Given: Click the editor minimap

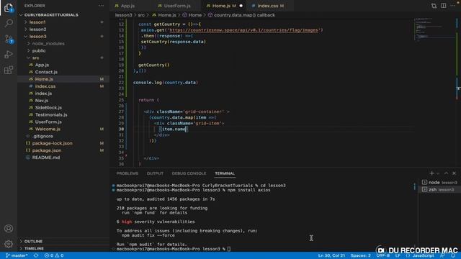Looking at the screenshot, I should coord(434,29).
